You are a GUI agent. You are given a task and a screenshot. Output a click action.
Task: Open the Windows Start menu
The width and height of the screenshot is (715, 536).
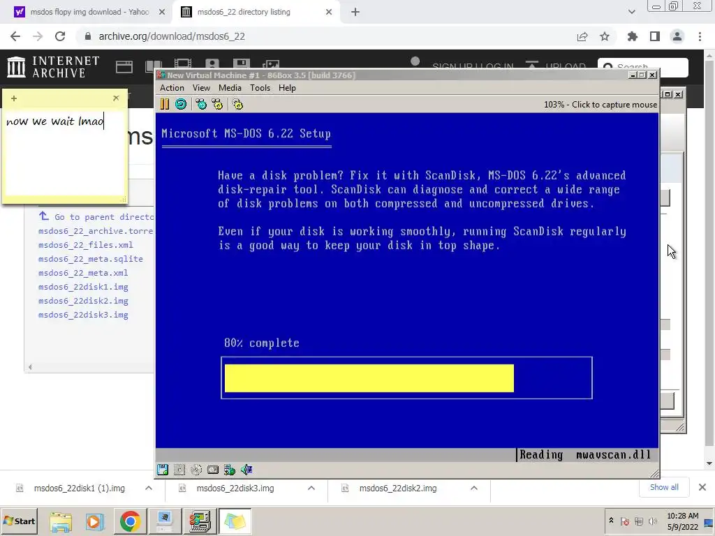[19, 521]
